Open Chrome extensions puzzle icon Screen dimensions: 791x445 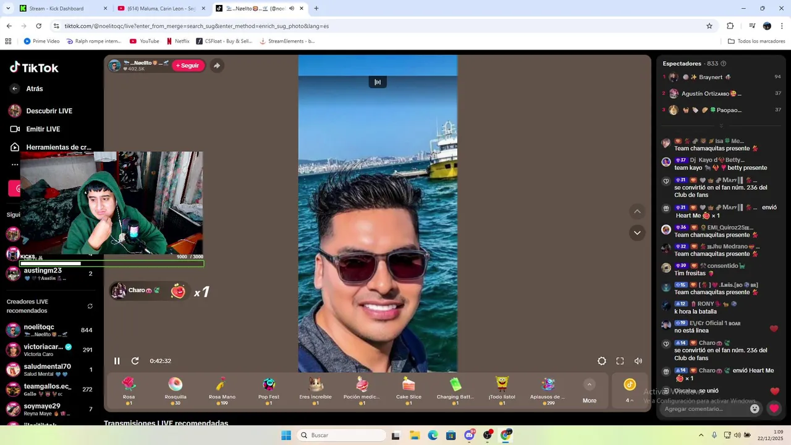click(x=730, y=26)
